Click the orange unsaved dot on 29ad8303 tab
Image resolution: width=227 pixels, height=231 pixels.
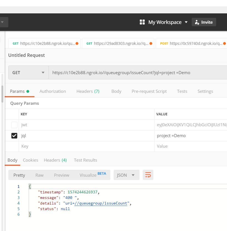click(x=151, y=43)
